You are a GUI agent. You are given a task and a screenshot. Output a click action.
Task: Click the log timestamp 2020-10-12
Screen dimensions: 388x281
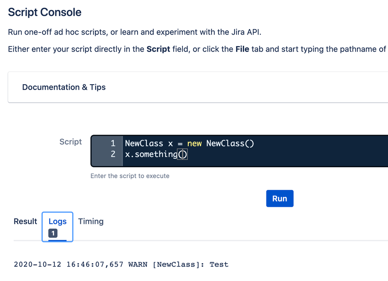pyautogui.click(x=35, y=265)
